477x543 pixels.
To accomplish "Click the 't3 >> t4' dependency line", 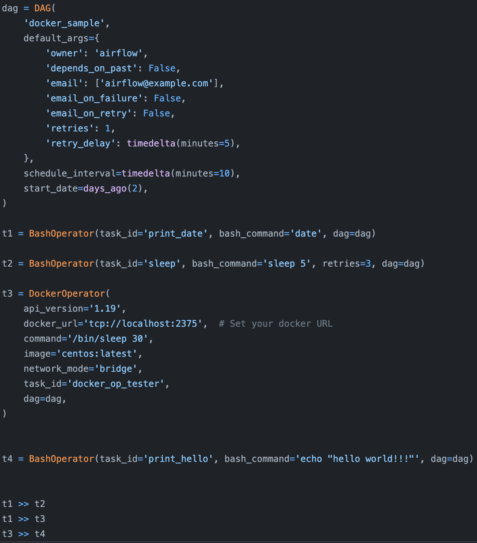I will click(x=24, y=534).
